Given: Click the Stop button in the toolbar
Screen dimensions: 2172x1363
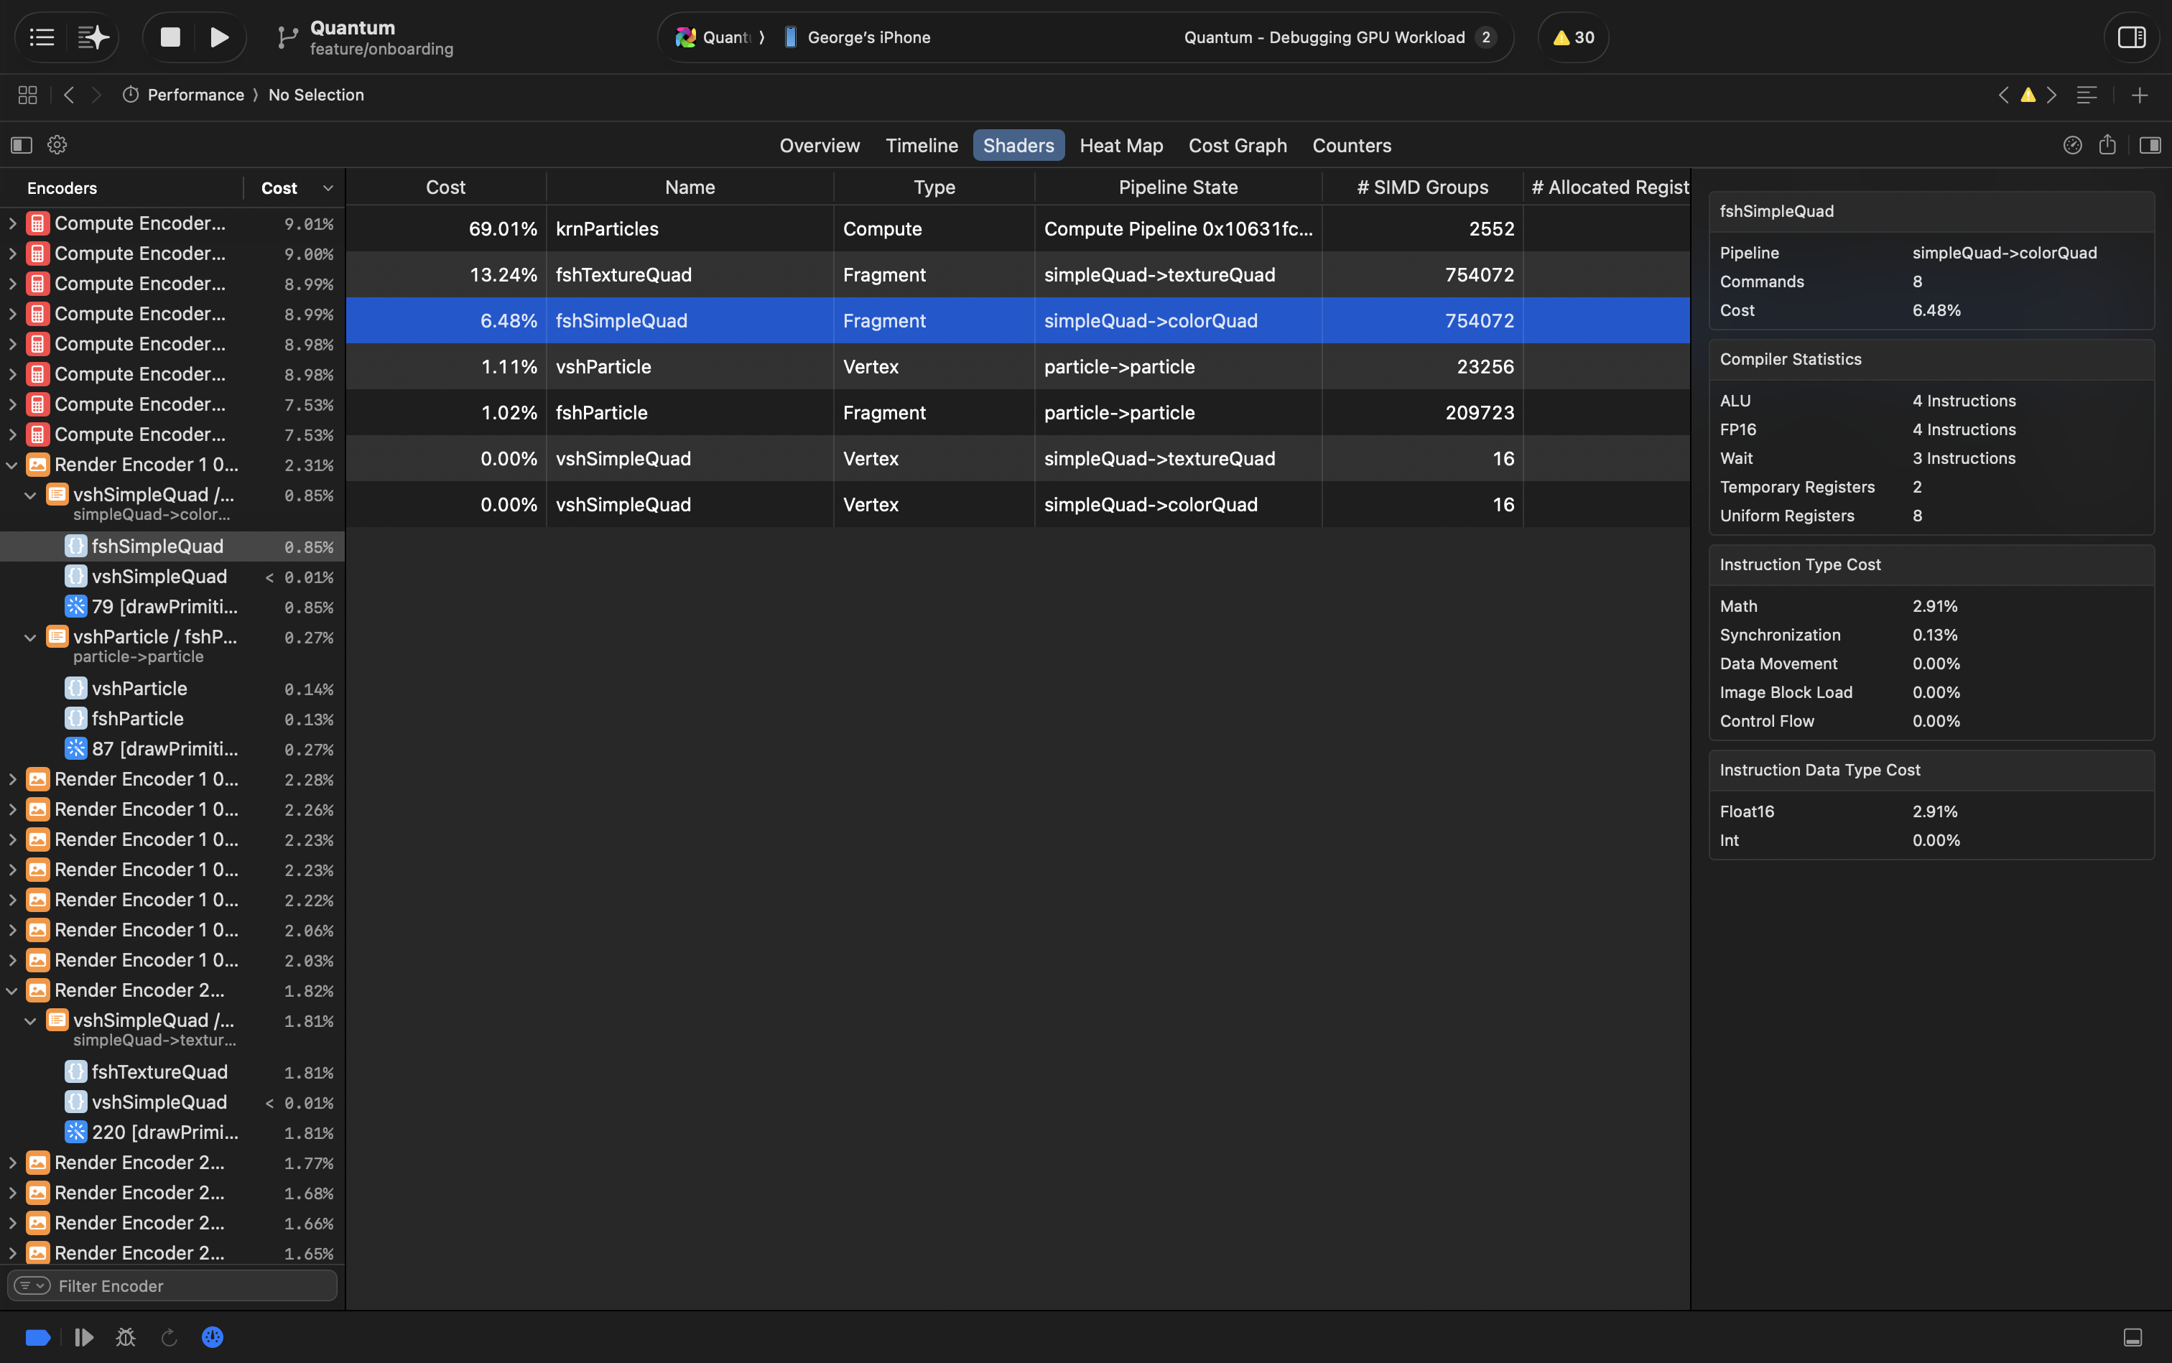Looking at the screenshot, I should coord(170,37).
